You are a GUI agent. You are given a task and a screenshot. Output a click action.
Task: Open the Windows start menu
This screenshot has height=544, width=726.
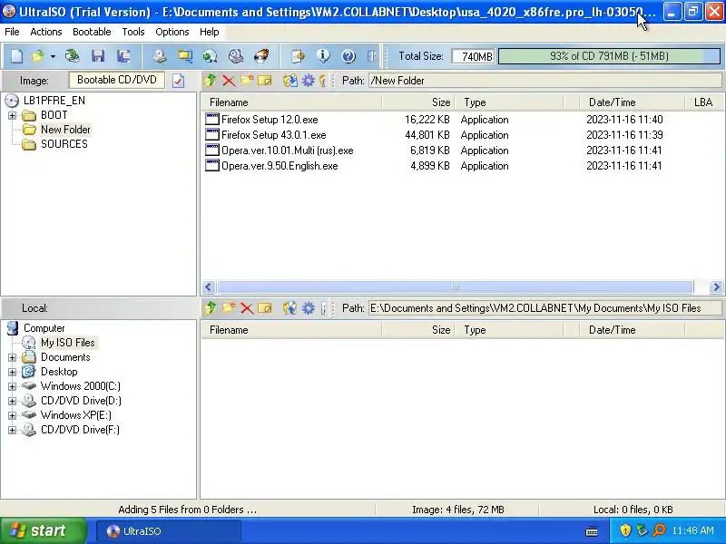43,530
